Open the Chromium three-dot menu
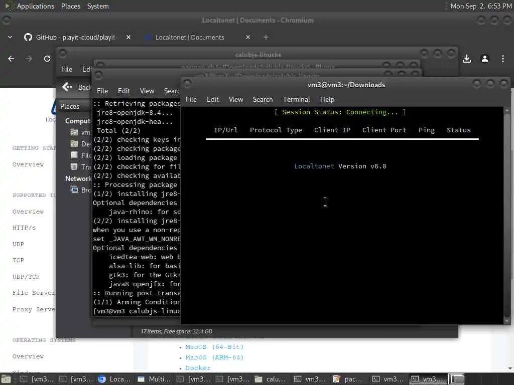Screen dimensions: 514x385 coord(503,59)
